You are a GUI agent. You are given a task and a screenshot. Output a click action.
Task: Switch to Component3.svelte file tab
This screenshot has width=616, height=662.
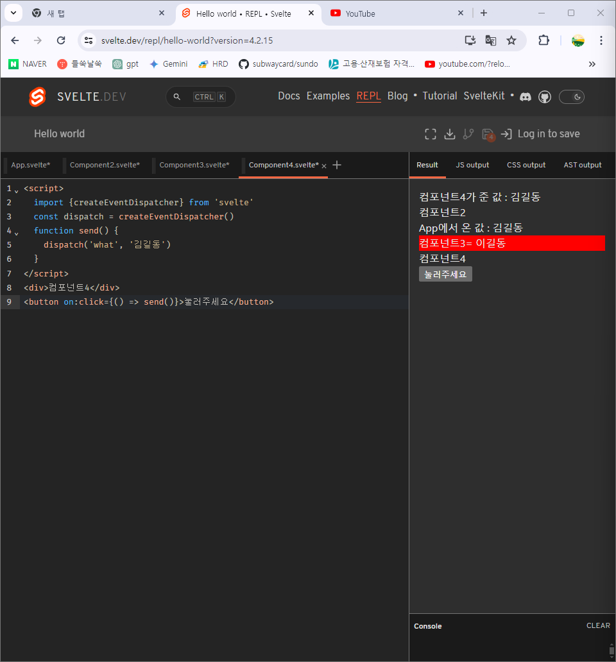pos(194,165)
